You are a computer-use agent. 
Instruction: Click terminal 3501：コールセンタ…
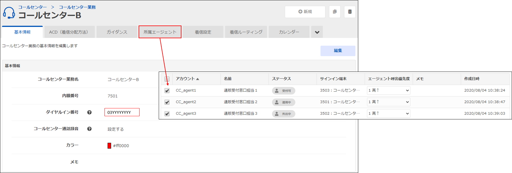[340, 102]
